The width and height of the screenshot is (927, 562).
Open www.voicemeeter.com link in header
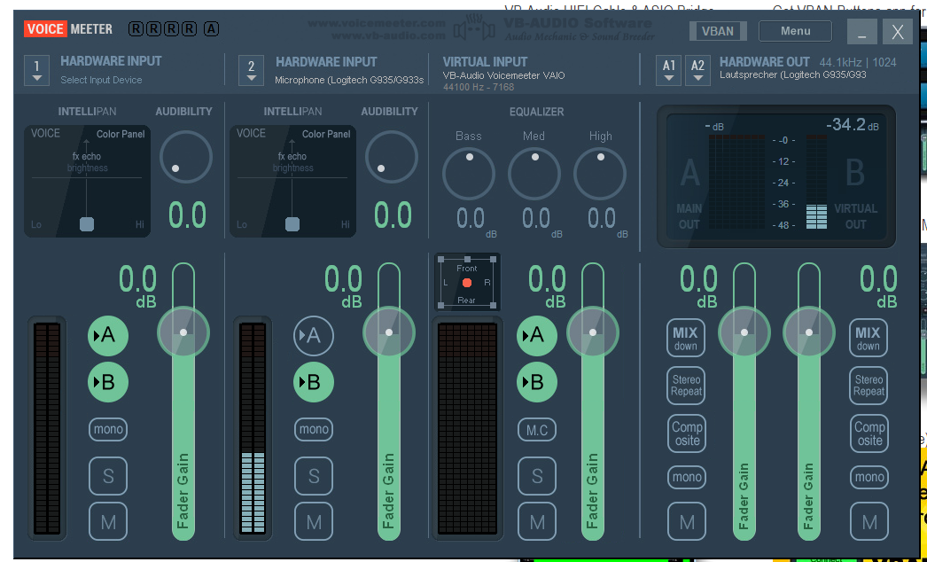point(377,24)
